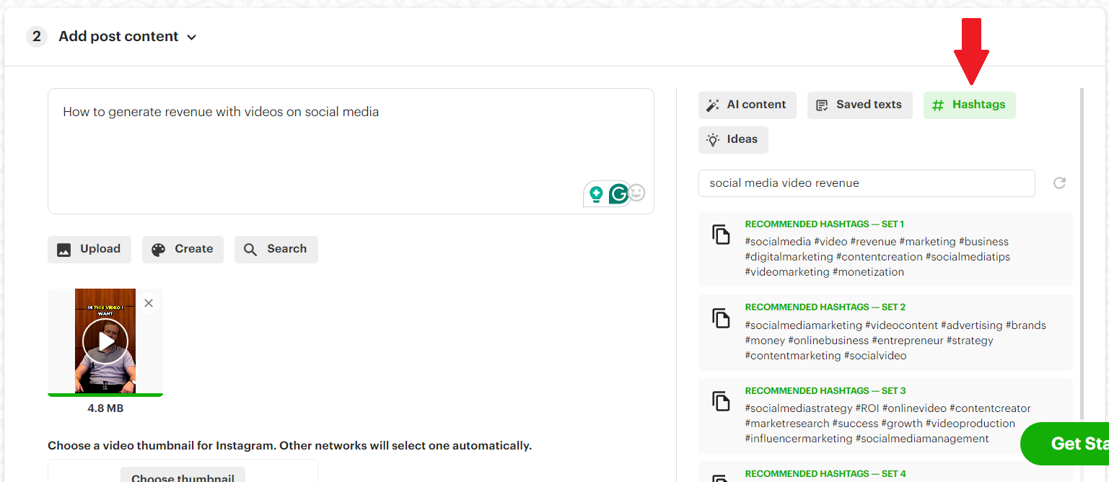Click the Choose thumbnail button

click(x=183, y=476)
